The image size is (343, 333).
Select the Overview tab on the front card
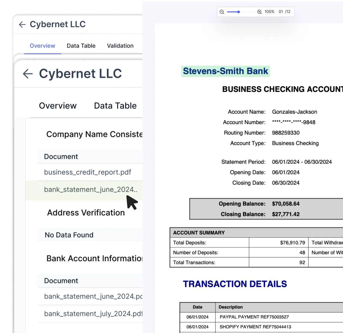click(58, 106)
